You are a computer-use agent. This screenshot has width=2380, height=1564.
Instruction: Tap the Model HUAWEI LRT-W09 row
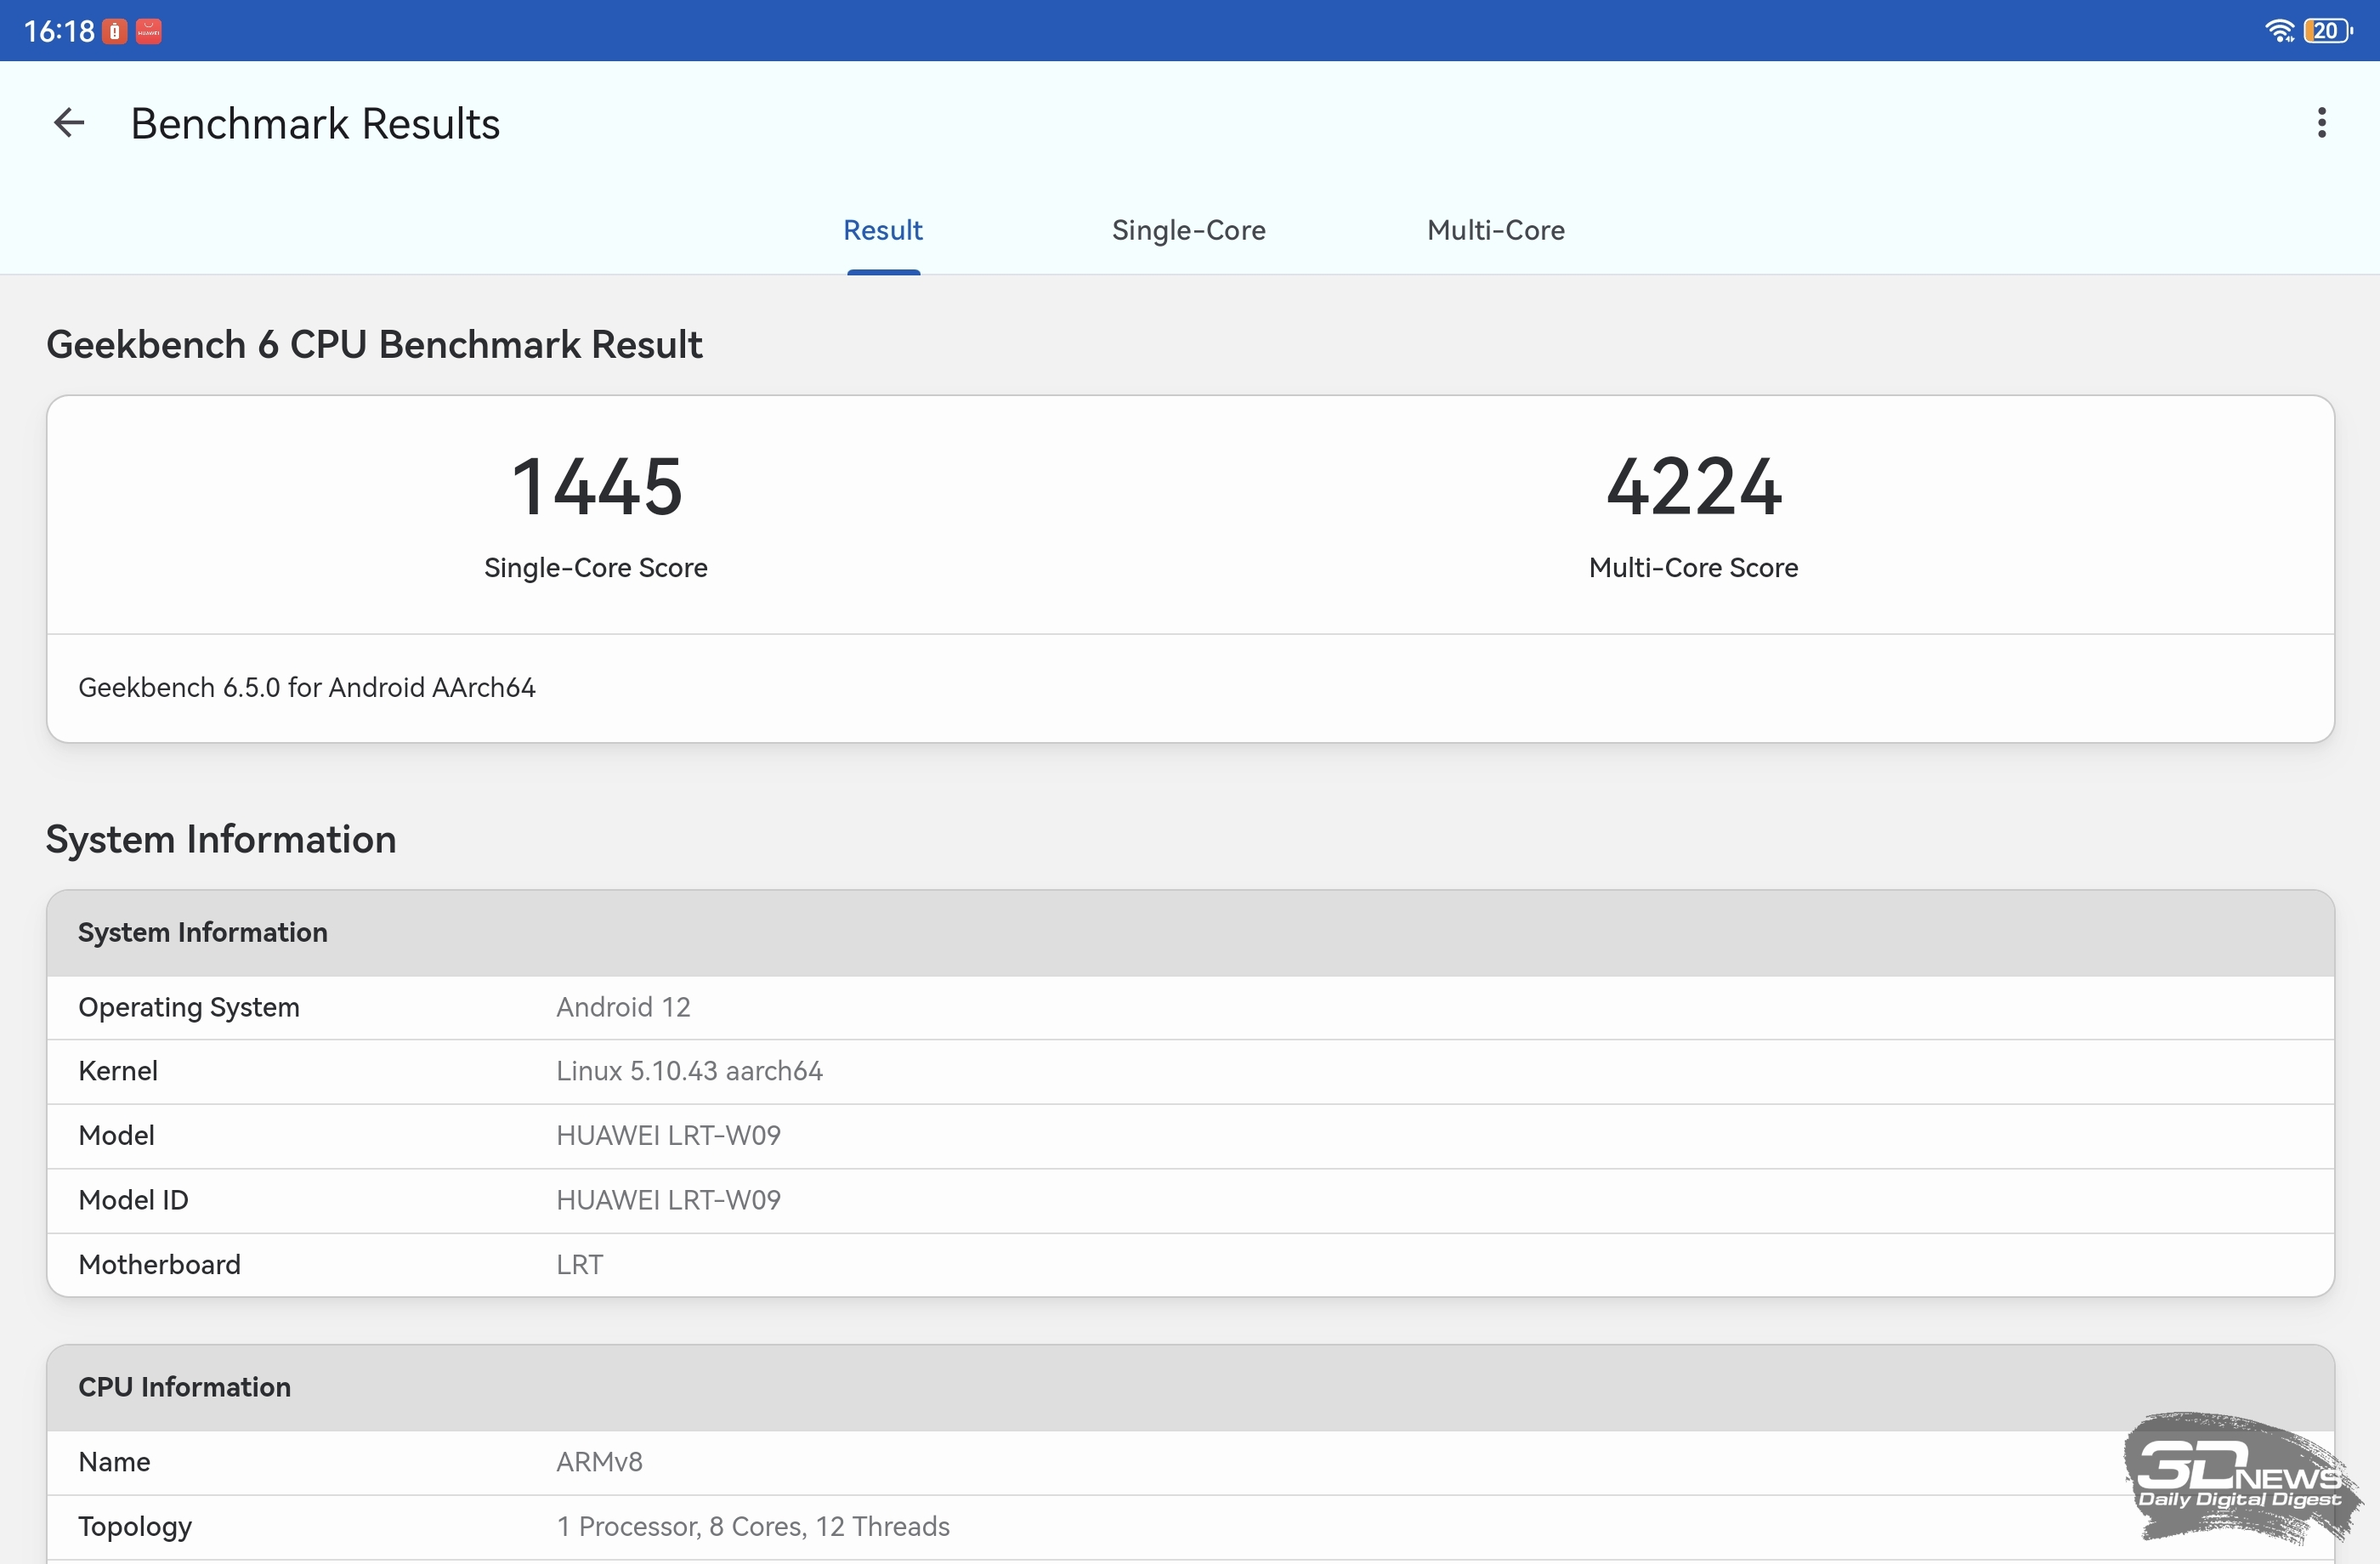tap(1190, 1136)
